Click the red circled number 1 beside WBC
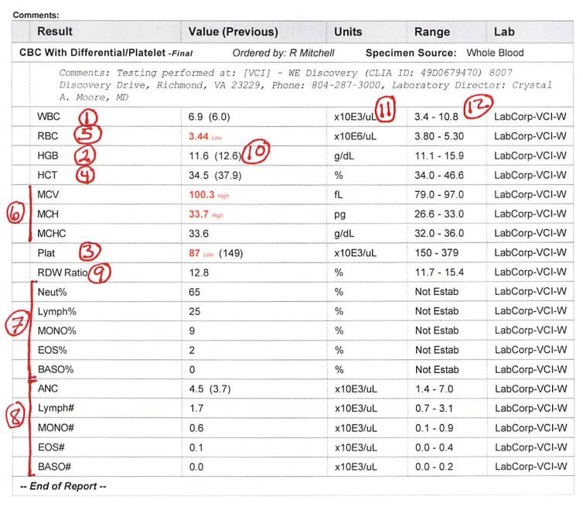The width and height of the screenshot is (583, 507). tap(87, 117)
